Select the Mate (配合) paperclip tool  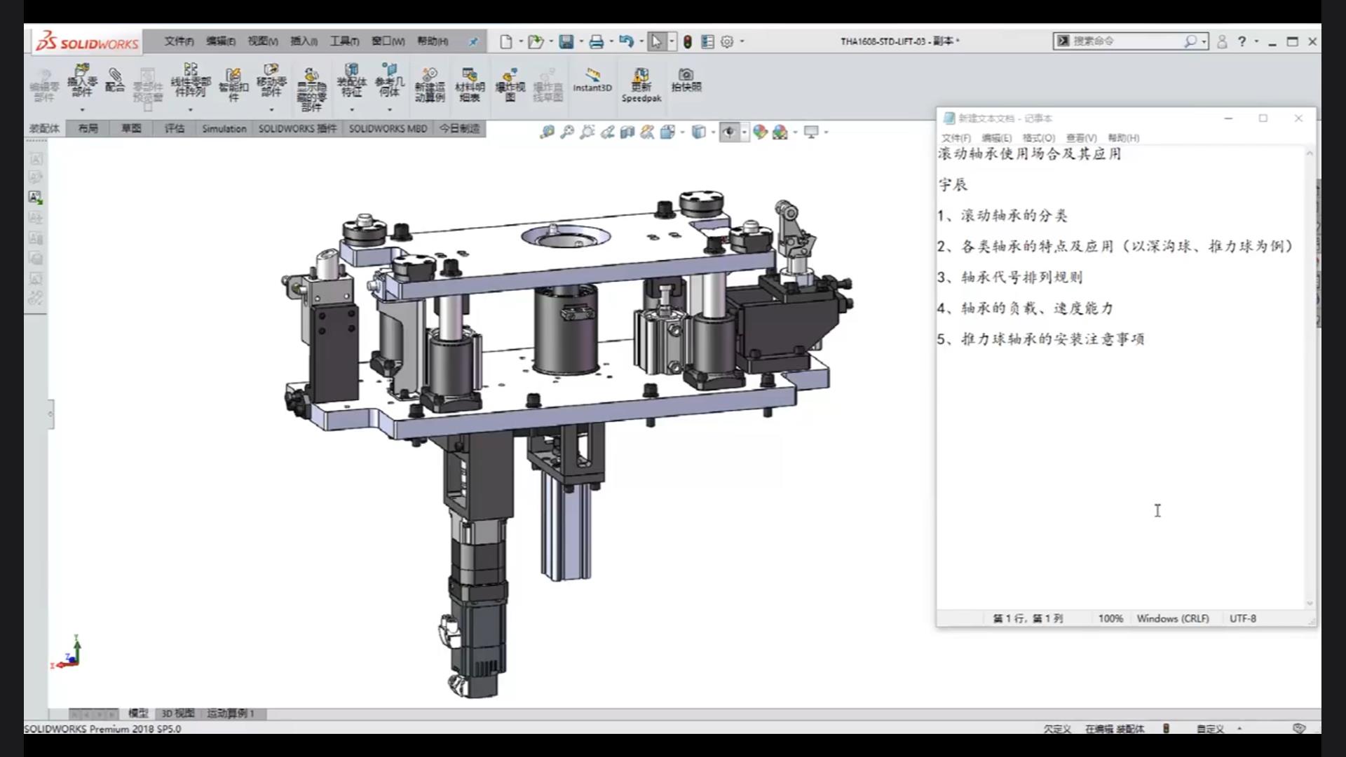(115, 79)
